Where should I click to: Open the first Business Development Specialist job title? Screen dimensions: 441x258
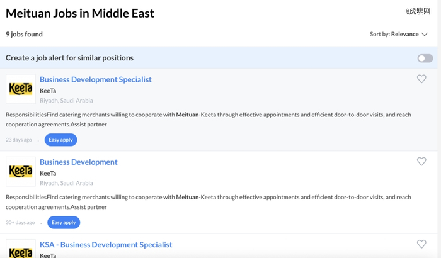96,80
